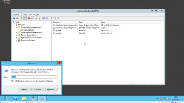Viewport: 184px width, 103px height.
Task: Open the Ver menu
Action: (x=30, y=15)
